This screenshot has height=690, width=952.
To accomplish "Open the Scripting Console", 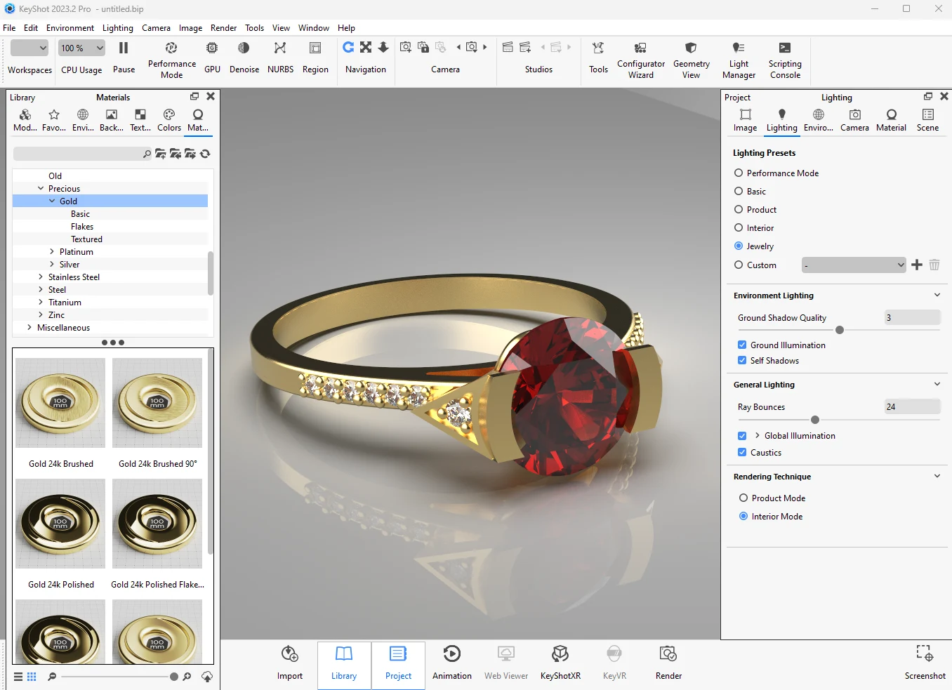I will point(785,48).
